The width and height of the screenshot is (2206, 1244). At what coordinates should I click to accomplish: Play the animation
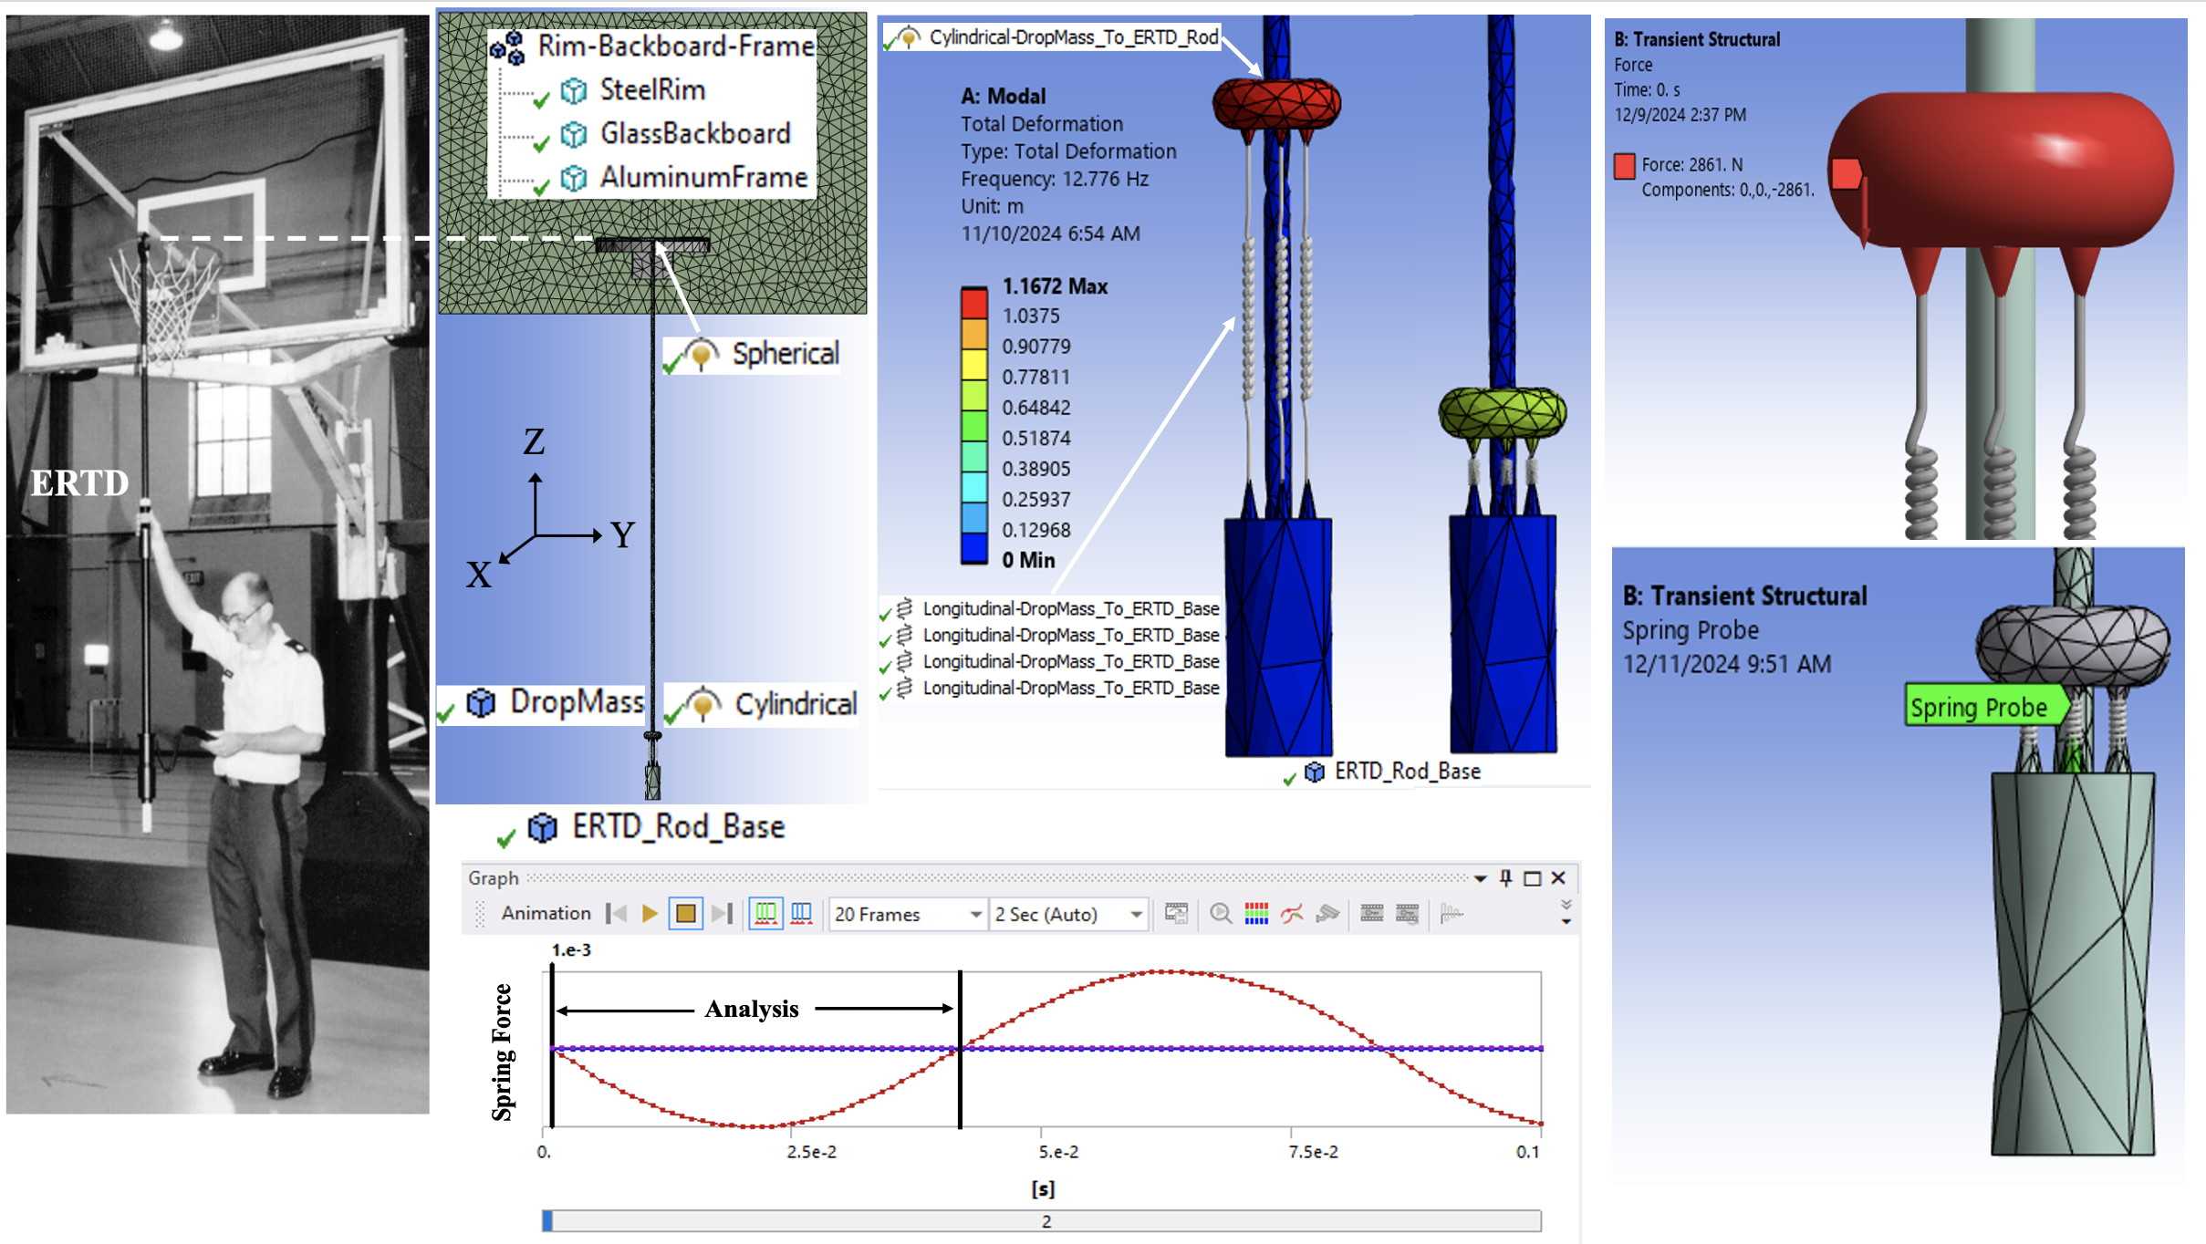tap(650, 914)
